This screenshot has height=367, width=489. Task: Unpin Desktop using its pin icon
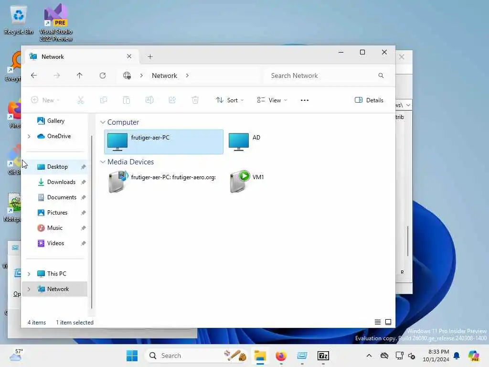click(x=83, y=167)
